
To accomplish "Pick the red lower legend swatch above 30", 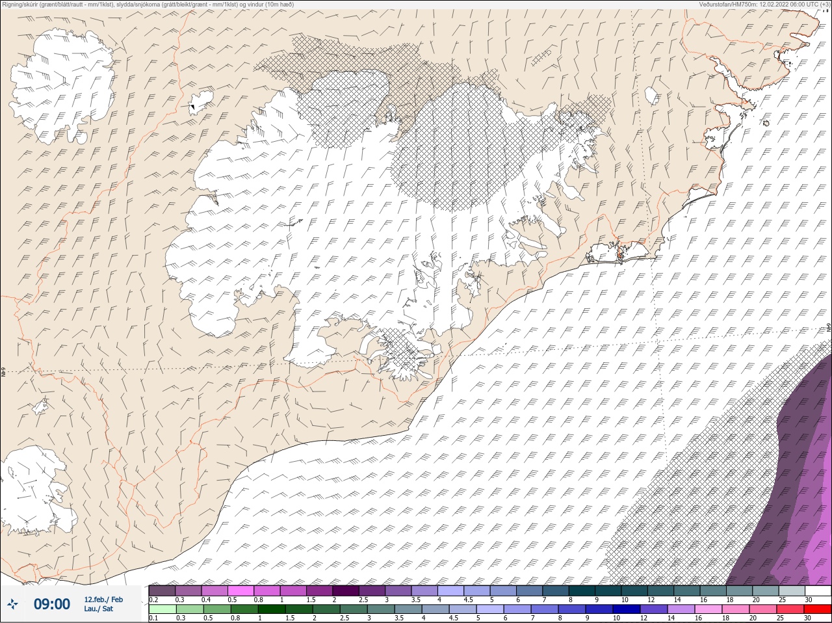I will point(818,609).
